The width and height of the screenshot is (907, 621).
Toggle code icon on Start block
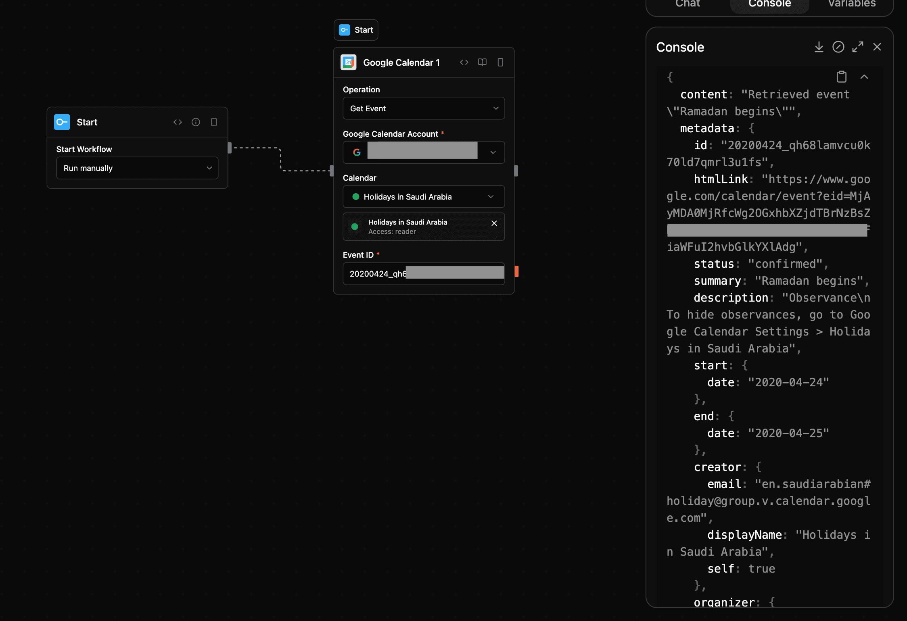(x=178, y=122)
